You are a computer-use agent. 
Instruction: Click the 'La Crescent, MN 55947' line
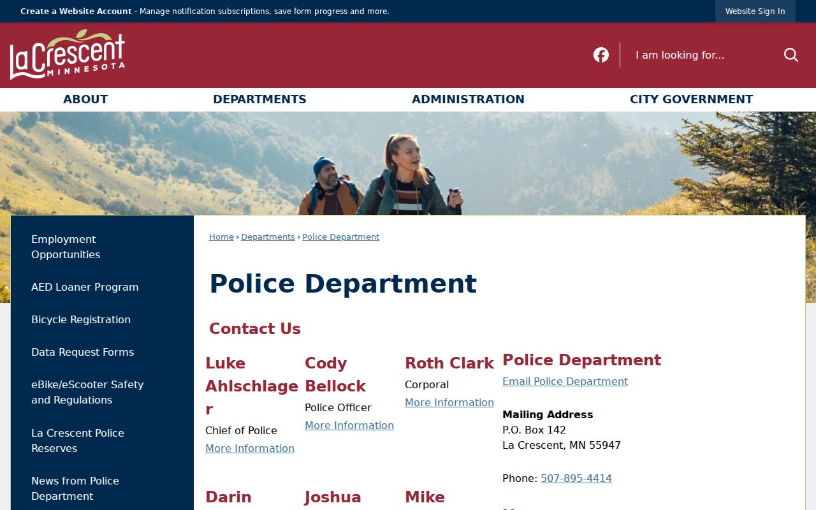click(x=562, y=445)
